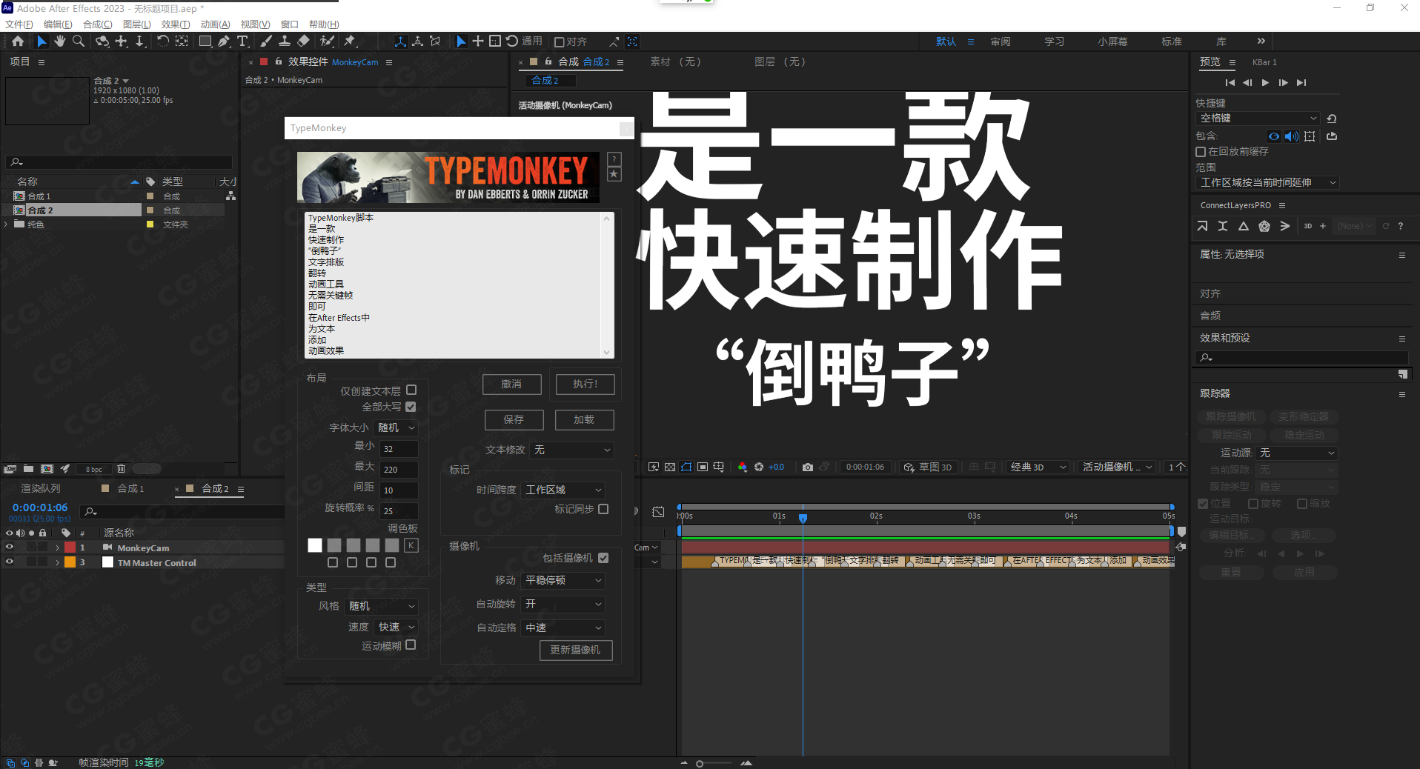Delete selected project item with trash icon
The height and width of the screenshot is (769, 1420).
pos(121,469)
